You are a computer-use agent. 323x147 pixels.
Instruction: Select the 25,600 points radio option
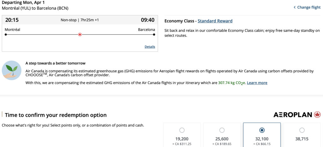[x=222, y=130]
